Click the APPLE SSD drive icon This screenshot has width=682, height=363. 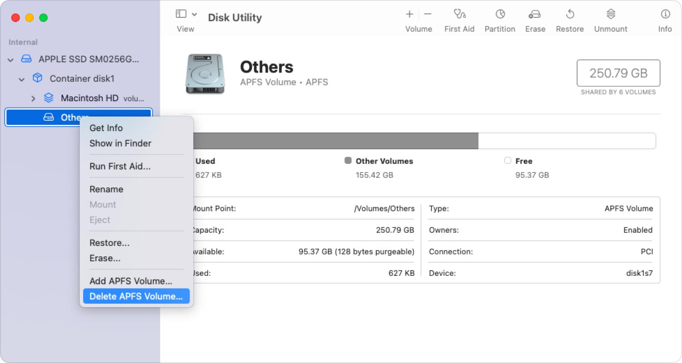(x=26, y=59)
